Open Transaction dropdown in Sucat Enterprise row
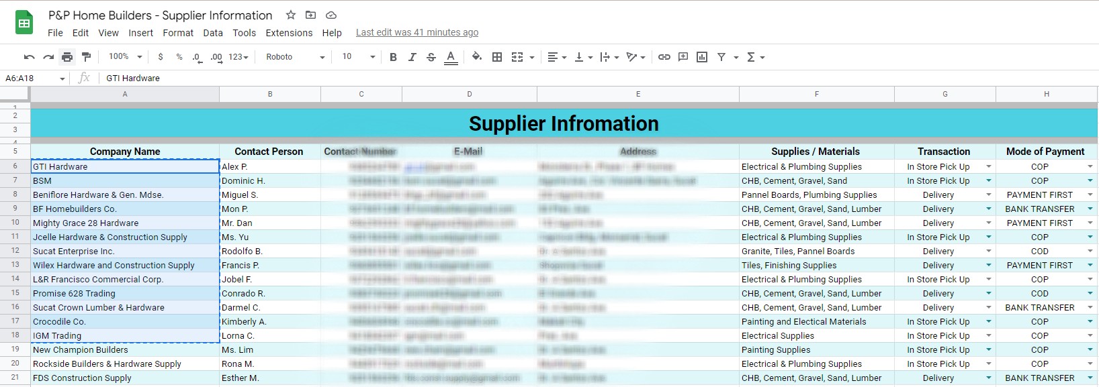 (x=989, y=251)
